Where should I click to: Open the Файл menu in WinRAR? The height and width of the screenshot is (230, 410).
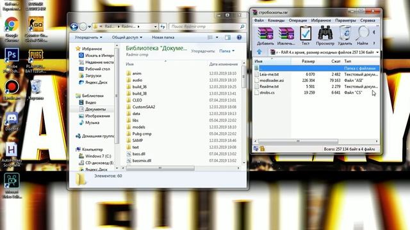259,20
